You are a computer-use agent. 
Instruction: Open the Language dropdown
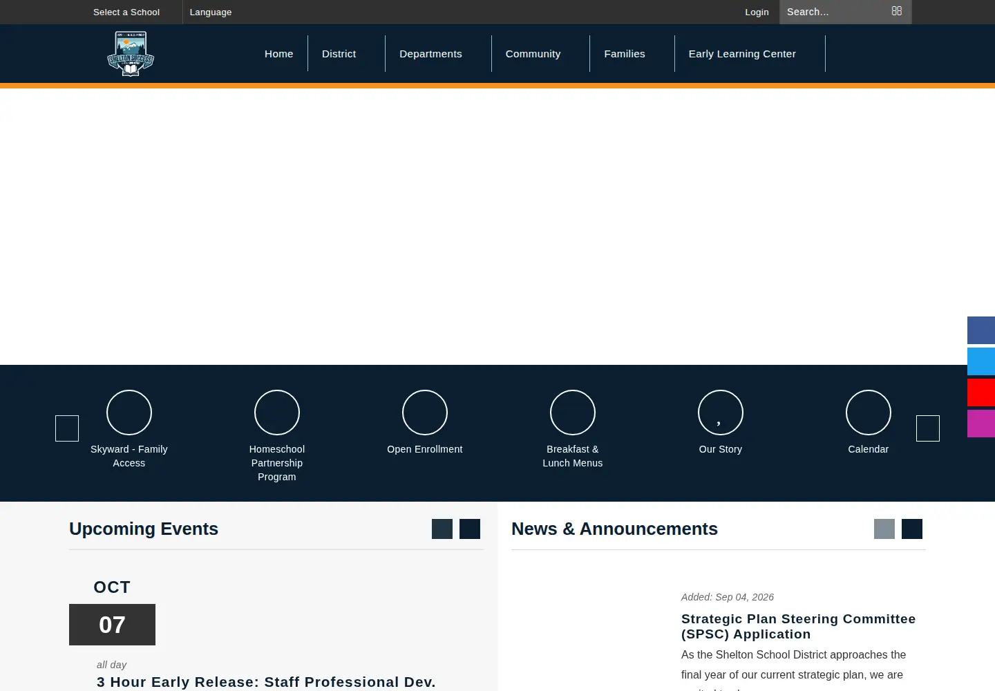tap(211, 12)
